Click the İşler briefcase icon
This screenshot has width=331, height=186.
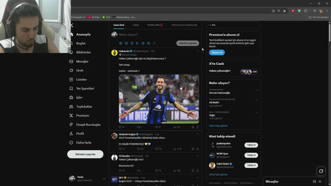(x=71, y=97)
